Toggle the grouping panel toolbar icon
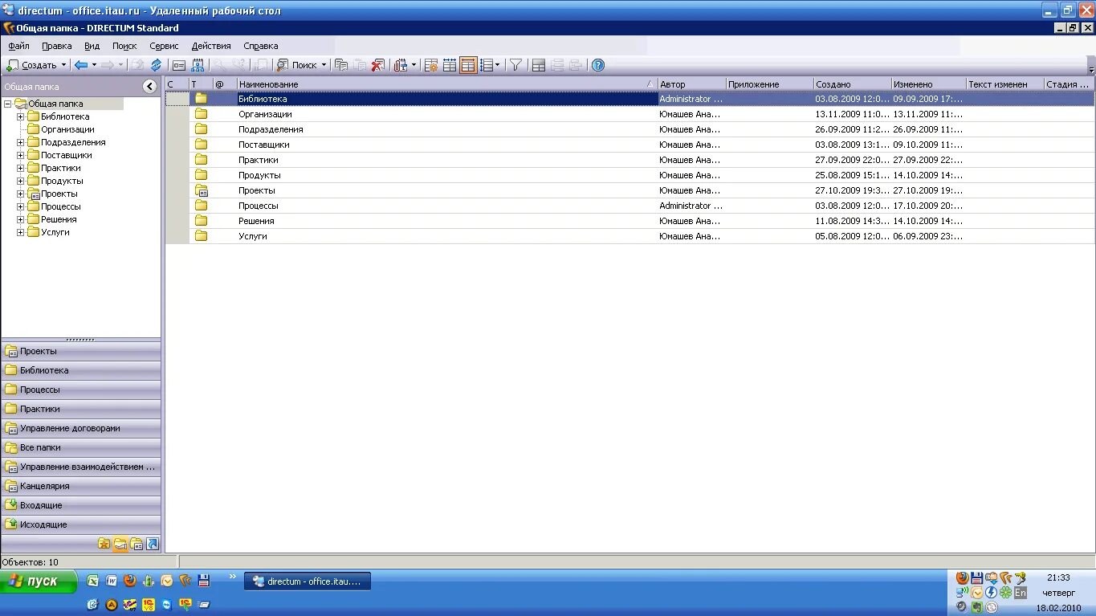The width and height of the screenshot is (1096, 616). 539,65
